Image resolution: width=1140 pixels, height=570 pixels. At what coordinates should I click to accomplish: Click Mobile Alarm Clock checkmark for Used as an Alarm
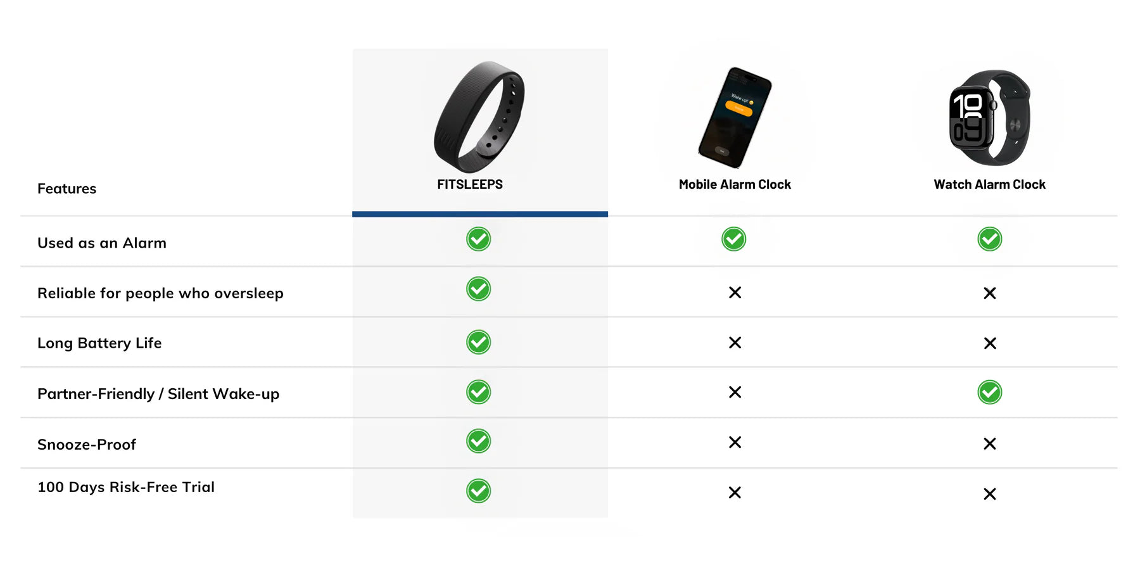733,239
